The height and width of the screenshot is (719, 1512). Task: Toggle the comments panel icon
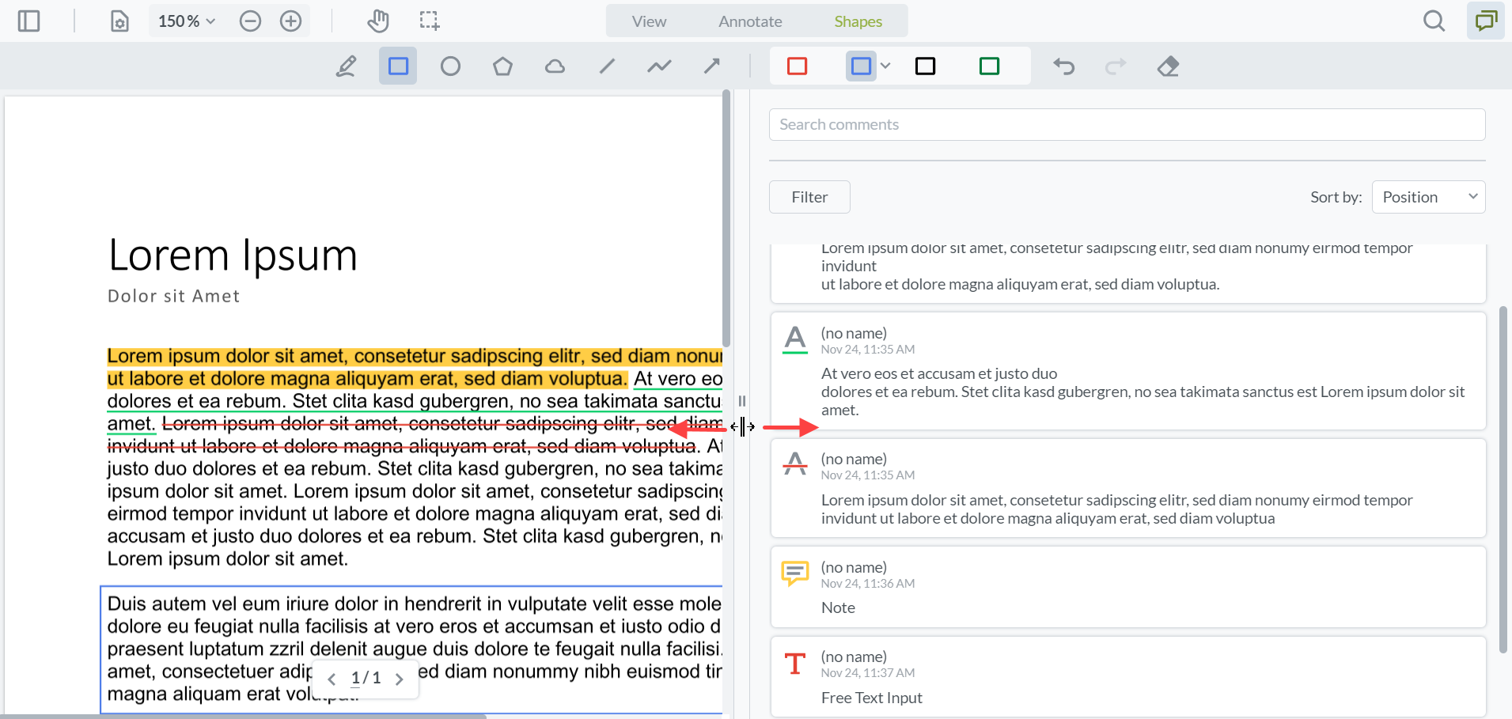[1486, 21]
